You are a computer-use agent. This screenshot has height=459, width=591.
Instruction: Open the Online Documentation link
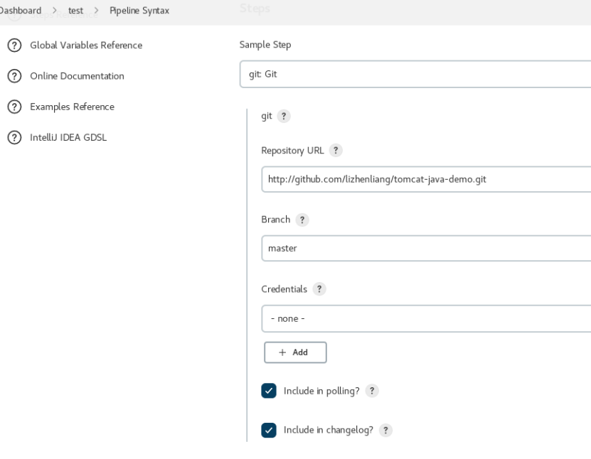pyautogui.click(x=77, y=76)
